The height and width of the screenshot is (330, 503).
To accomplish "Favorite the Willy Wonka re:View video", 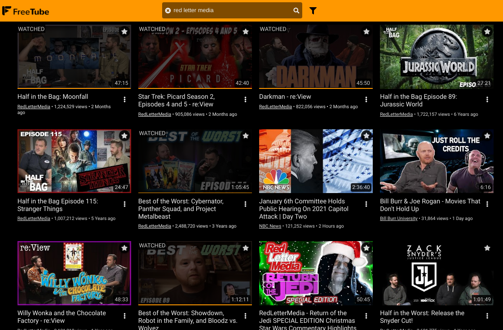I will coord(124,247).
